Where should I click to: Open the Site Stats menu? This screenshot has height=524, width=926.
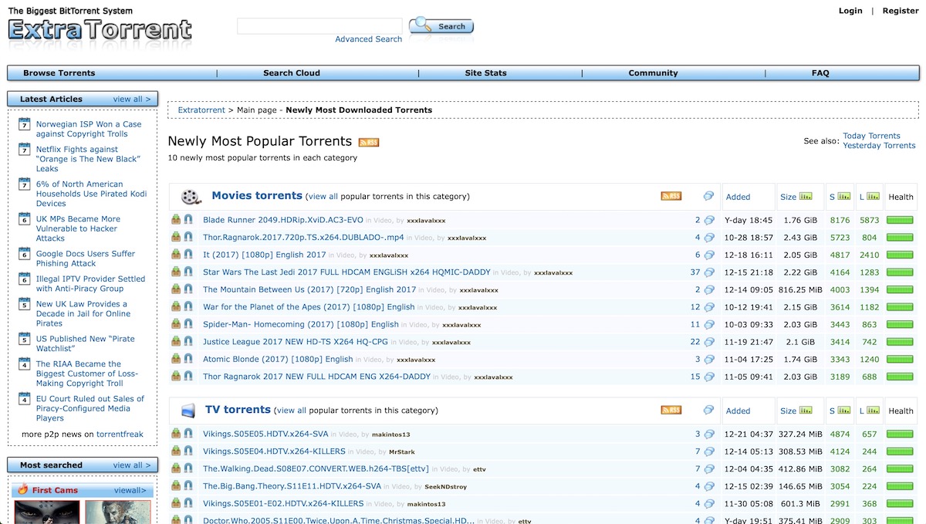(485, 73)
